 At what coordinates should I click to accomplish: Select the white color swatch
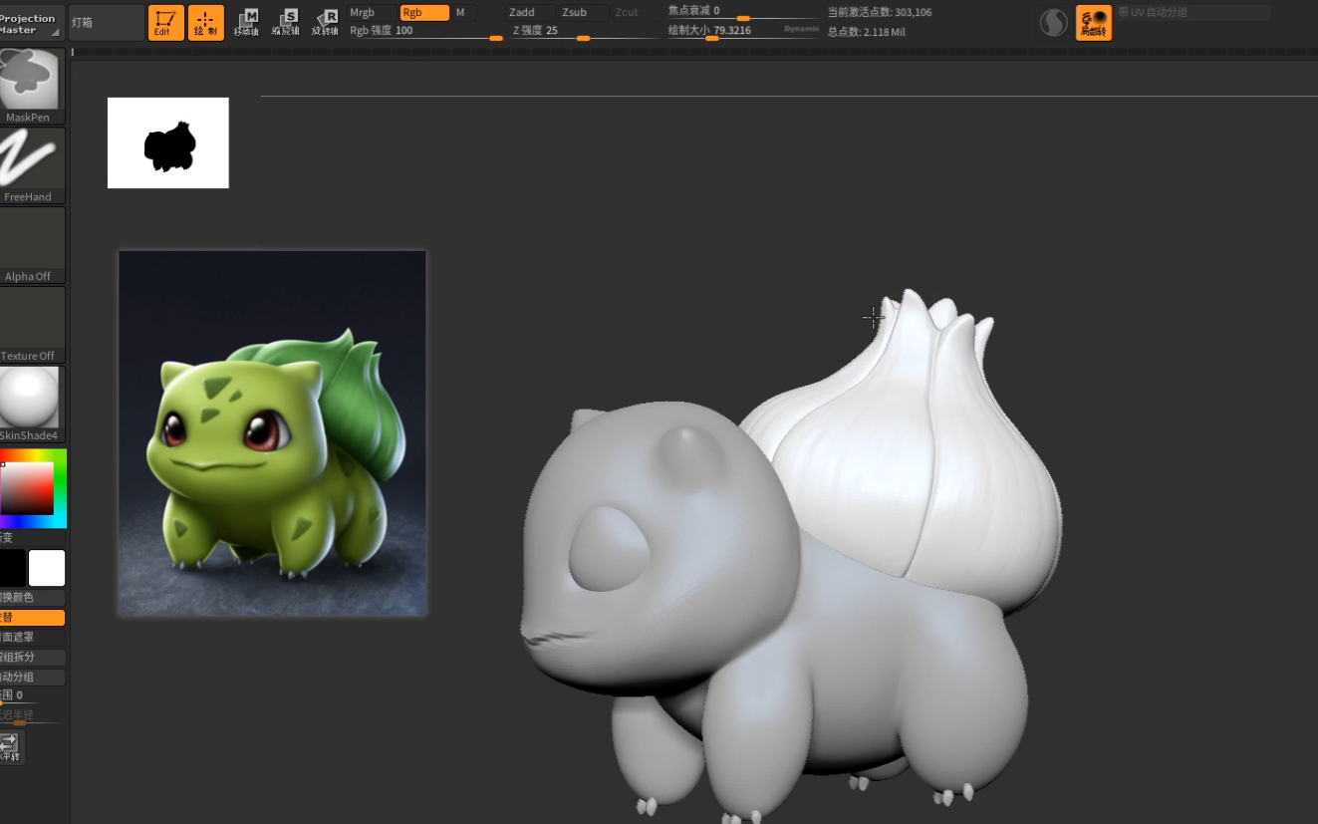47,568
